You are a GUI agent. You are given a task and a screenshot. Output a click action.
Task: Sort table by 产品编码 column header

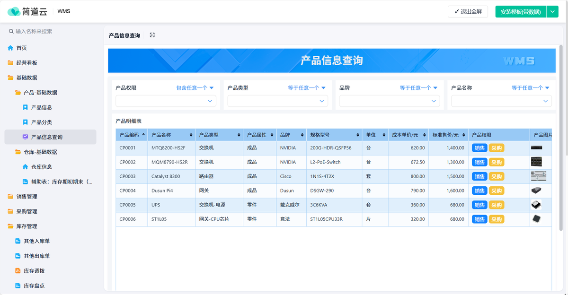pos(132,135)
